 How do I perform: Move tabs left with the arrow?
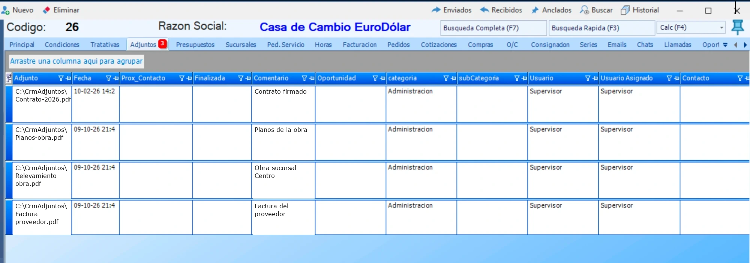tap(735, 45)
